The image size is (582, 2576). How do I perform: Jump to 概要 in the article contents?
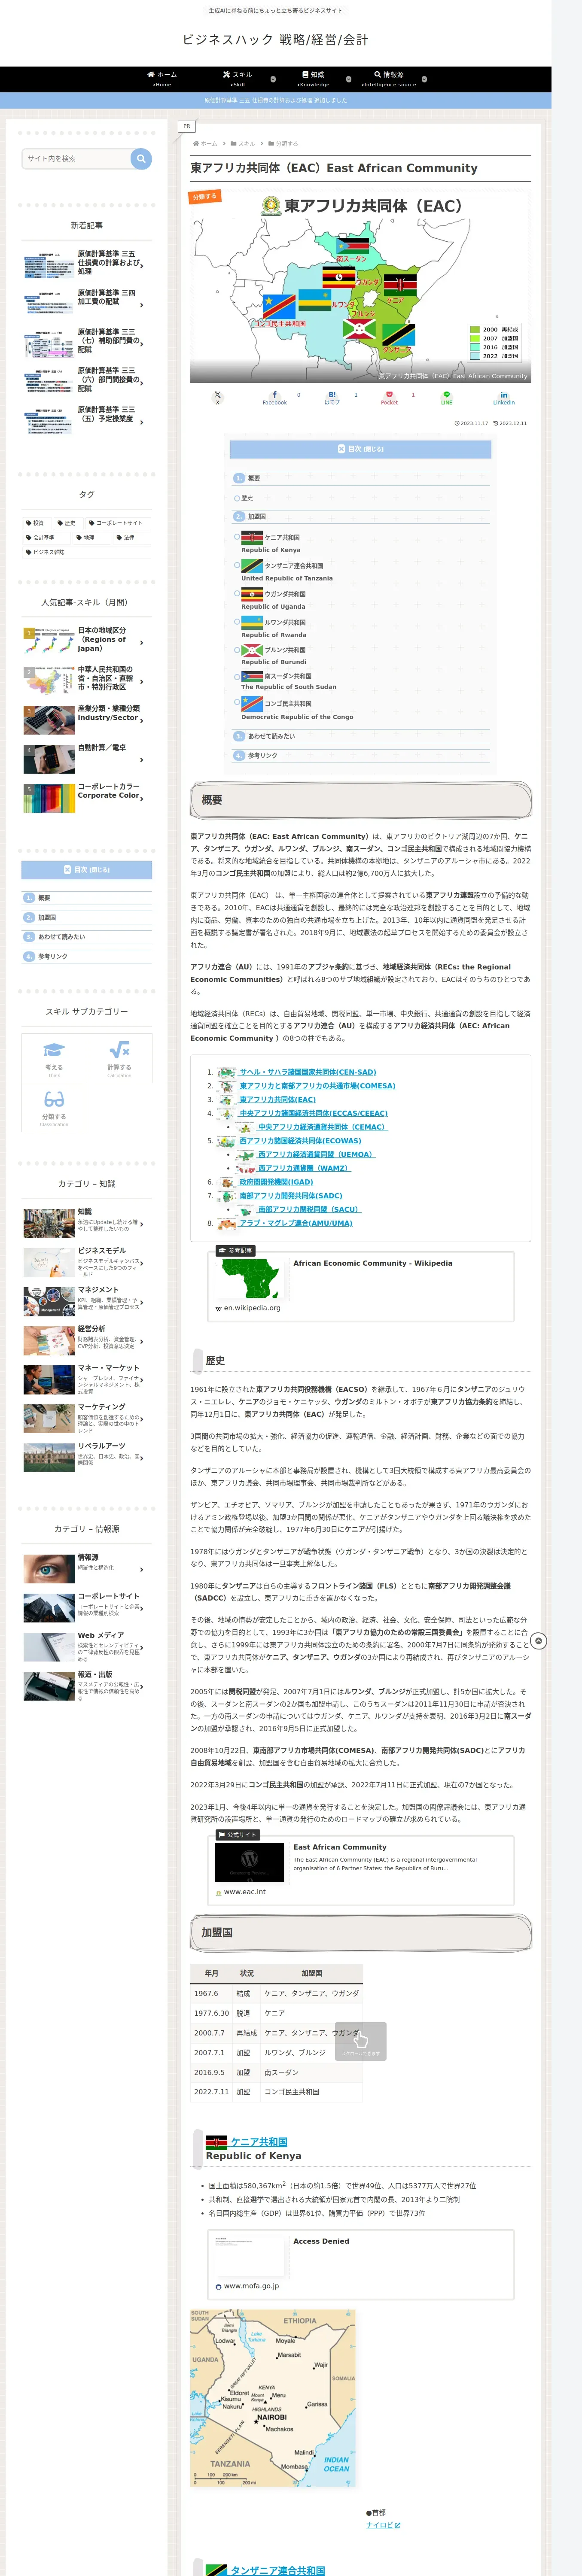tap(254, 478)
